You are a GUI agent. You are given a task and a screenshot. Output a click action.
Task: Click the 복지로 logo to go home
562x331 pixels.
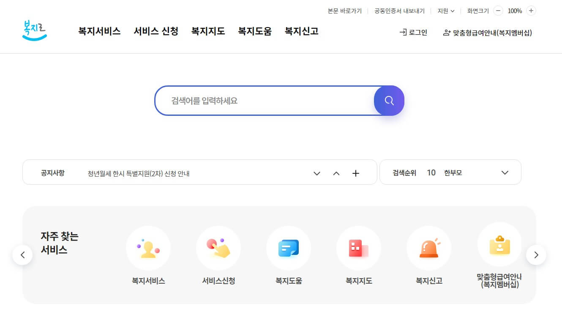coord(34,30)
